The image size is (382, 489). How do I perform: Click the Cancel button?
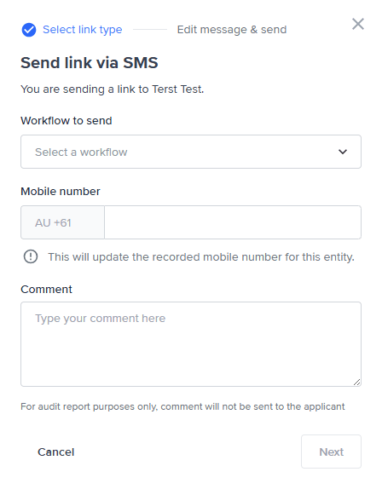point(56,452)
